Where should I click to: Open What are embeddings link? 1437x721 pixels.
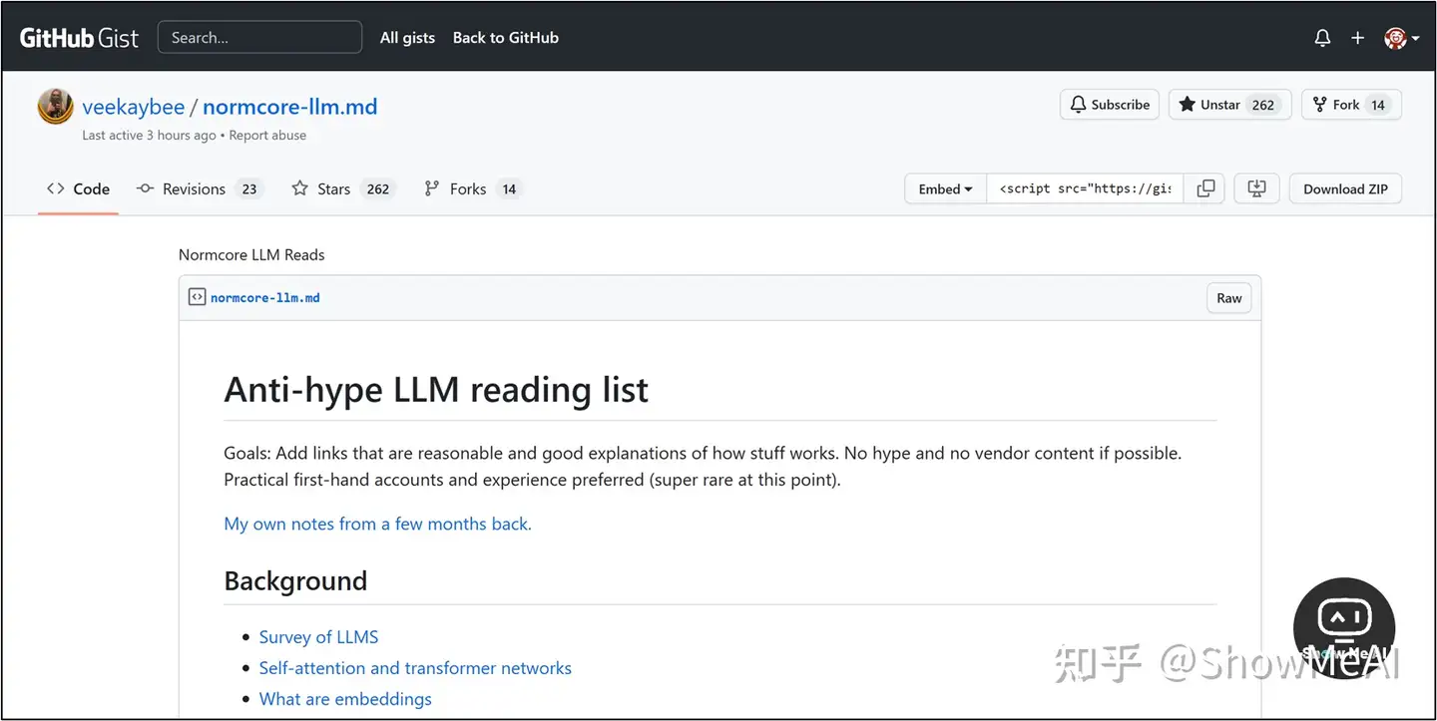[x=345, y=699]
